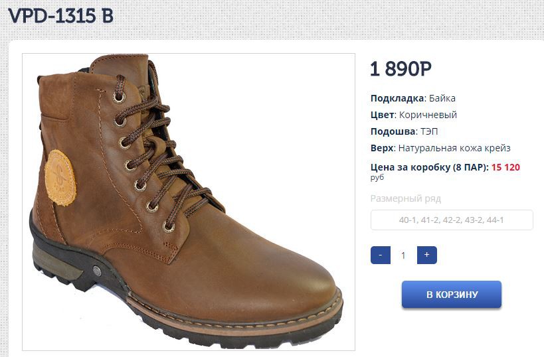Viewport: 544px width, 357px height.
Task: Click the metal rivet on the boot sole
Action: (98, 271)
